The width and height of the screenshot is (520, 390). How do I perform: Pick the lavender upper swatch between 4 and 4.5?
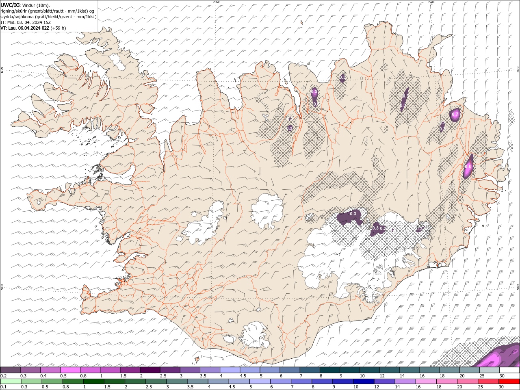tap(230, 370)
